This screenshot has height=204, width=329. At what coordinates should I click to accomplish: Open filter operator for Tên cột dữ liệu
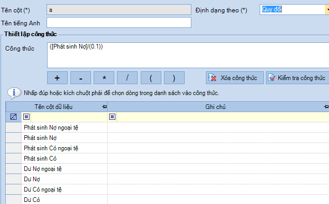(x=26, y=117)
